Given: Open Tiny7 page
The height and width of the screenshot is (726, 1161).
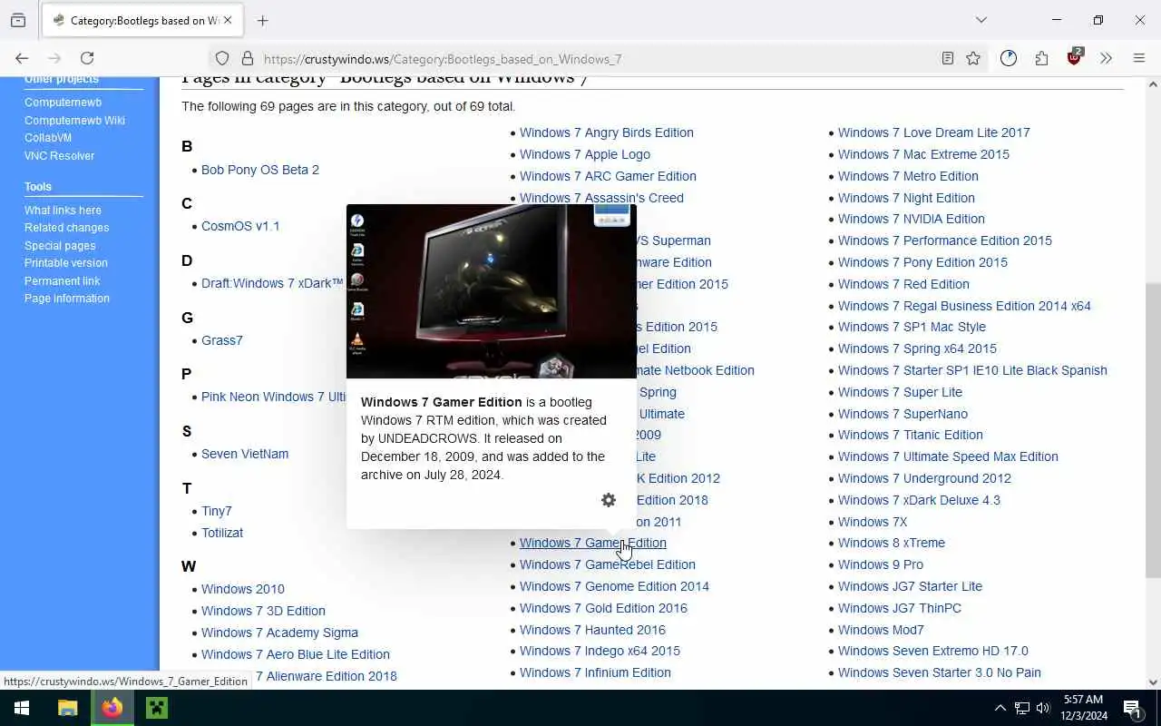Looking at the screenshot, I should coord(217,511).
